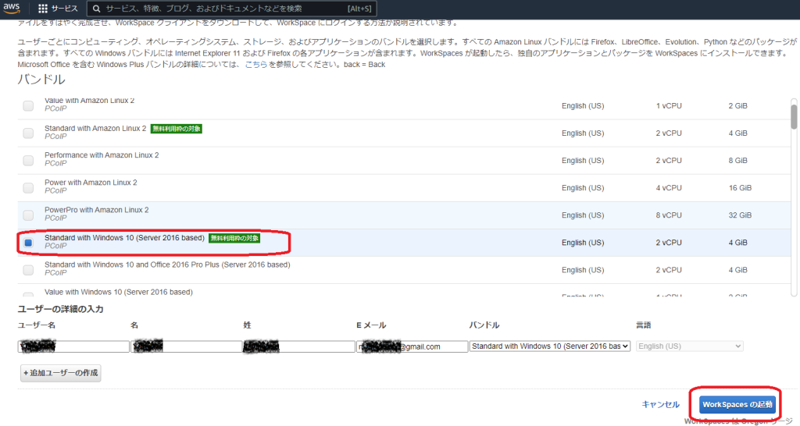
Task: Click the AWS logo icon
Action: (x=12, y=8)
